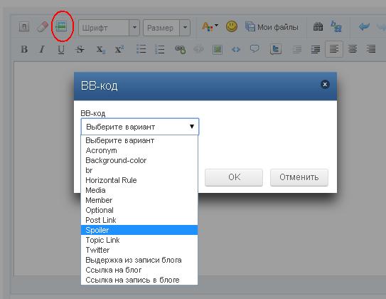Choose Background-color from the list

tap(139, 160)
